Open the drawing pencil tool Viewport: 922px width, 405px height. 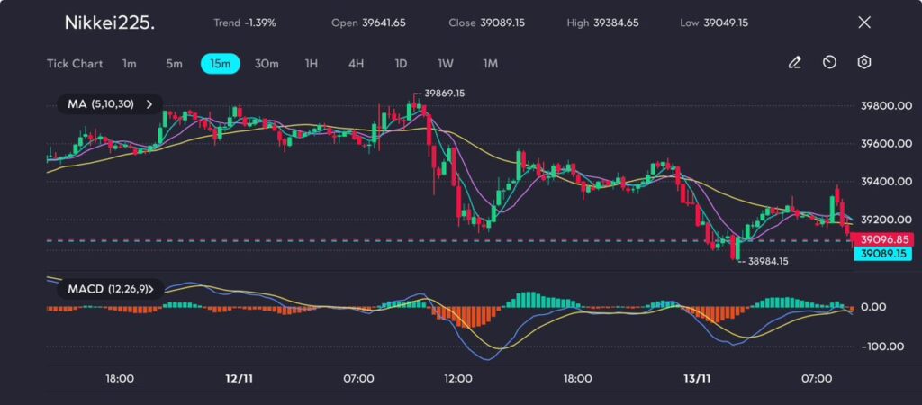[794, 63]
